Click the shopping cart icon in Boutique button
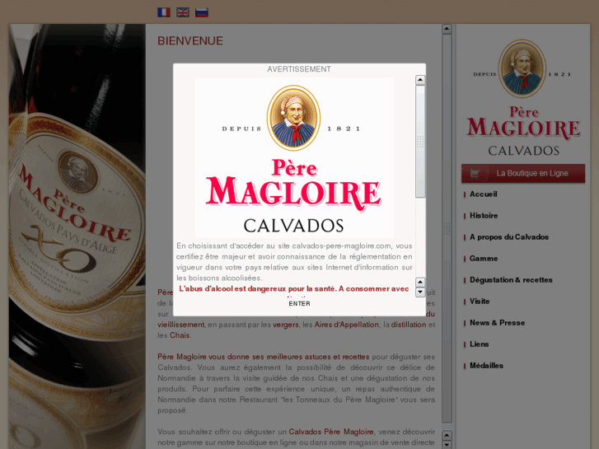This screenshot has width=599, height=449. click(475, 174)
